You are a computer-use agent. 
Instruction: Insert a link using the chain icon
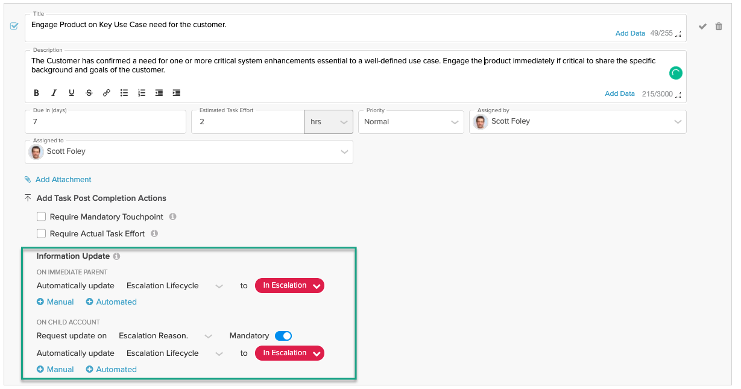(107, 93)
